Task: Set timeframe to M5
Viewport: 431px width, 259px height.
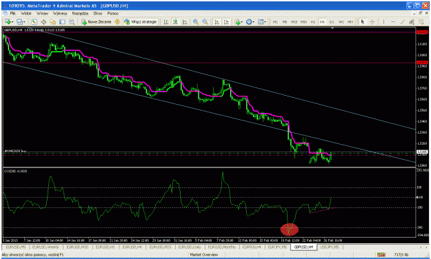Action: click(285, 22)
